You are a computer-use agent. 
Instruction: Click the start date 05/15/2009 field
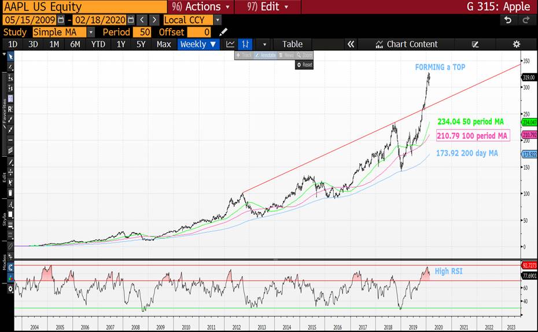(x=30, y=20)
